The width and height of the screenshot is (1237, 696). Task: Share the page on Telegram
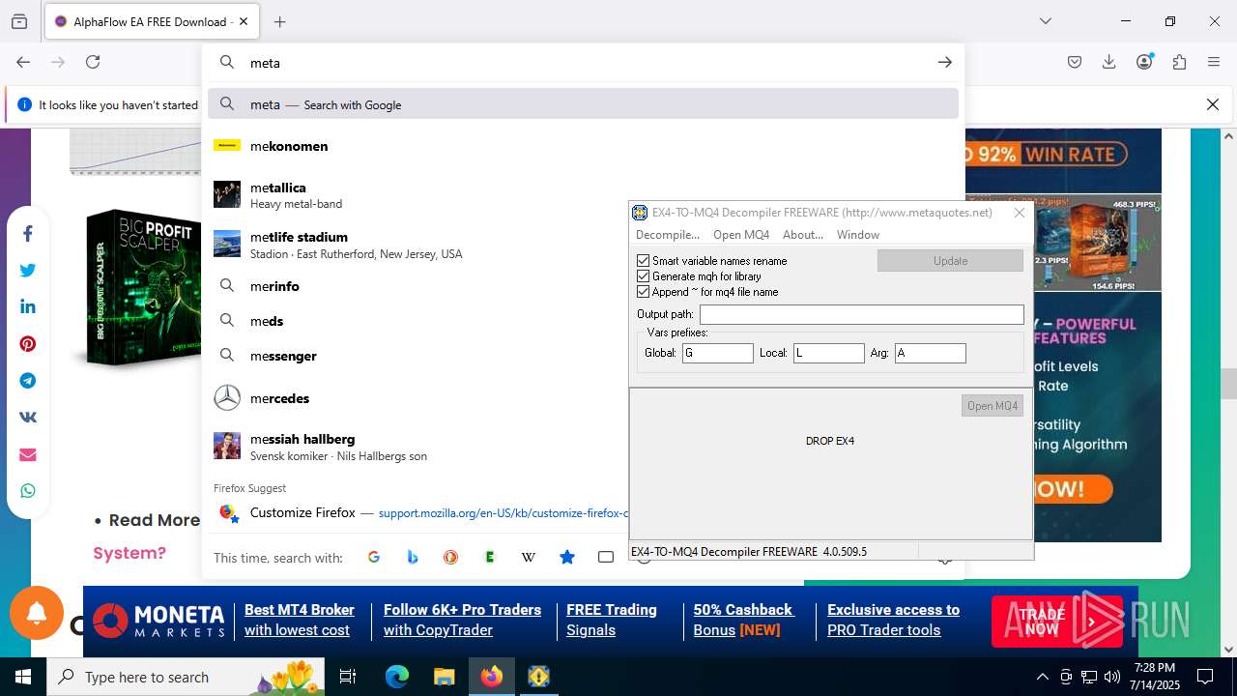28,381
